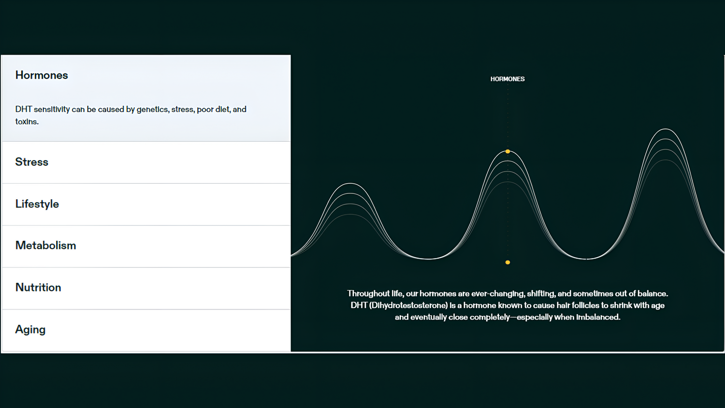
Task: Click the word "toxins" in Hormones description
Action: 27,122
